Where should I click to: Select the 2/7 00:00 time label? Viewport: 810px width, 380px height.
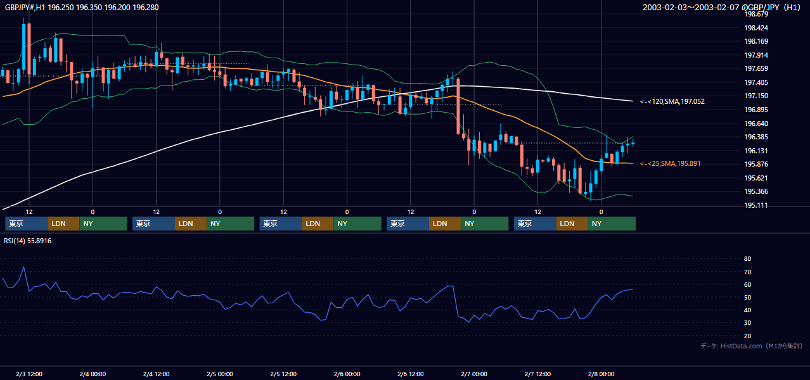[x=474, y=374]
